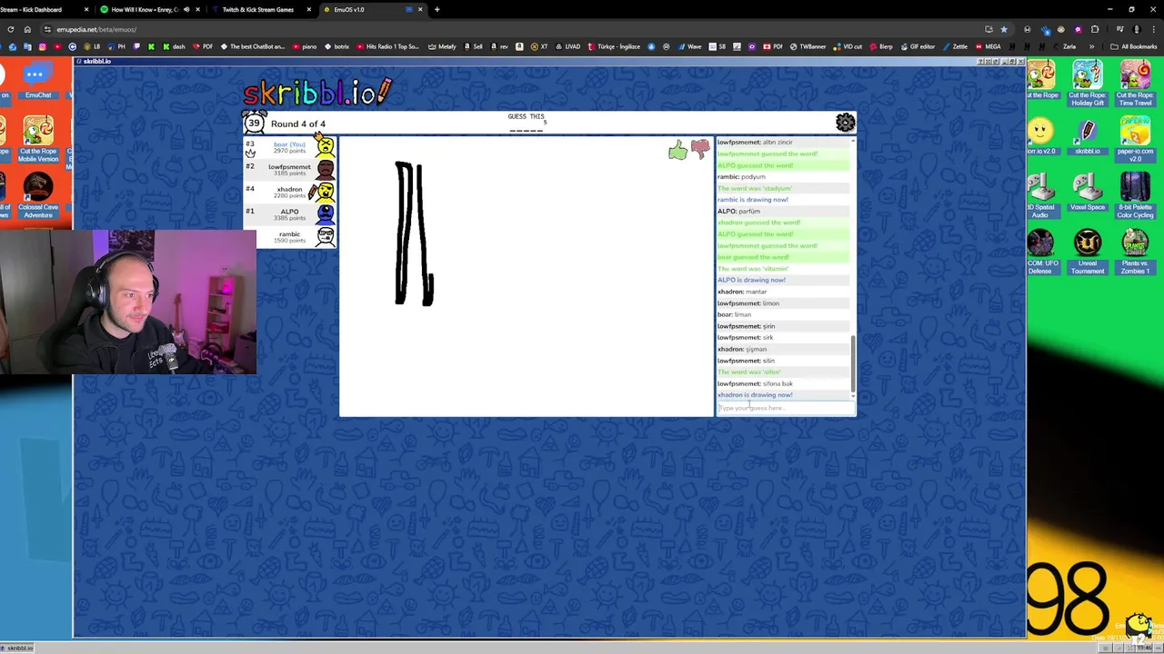Click lowfpsmemet player avatar

pyautogui.click(x=325, y=169)
